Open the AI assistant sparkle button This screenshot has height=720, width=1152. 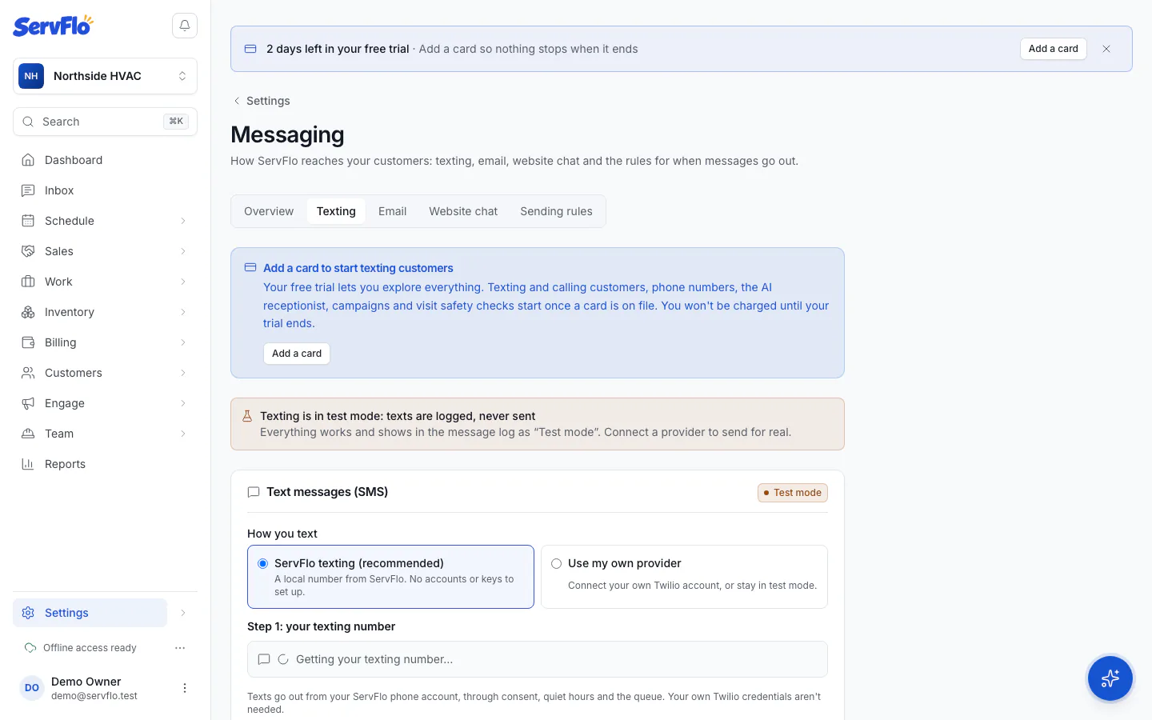(x=1110, y=678)
